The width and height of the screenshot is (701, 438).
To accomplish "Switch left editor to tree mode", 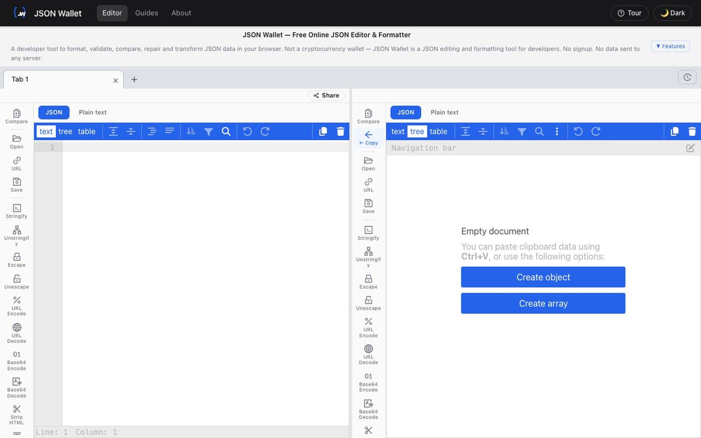I will pyautogui.click(x=65, y=131).
